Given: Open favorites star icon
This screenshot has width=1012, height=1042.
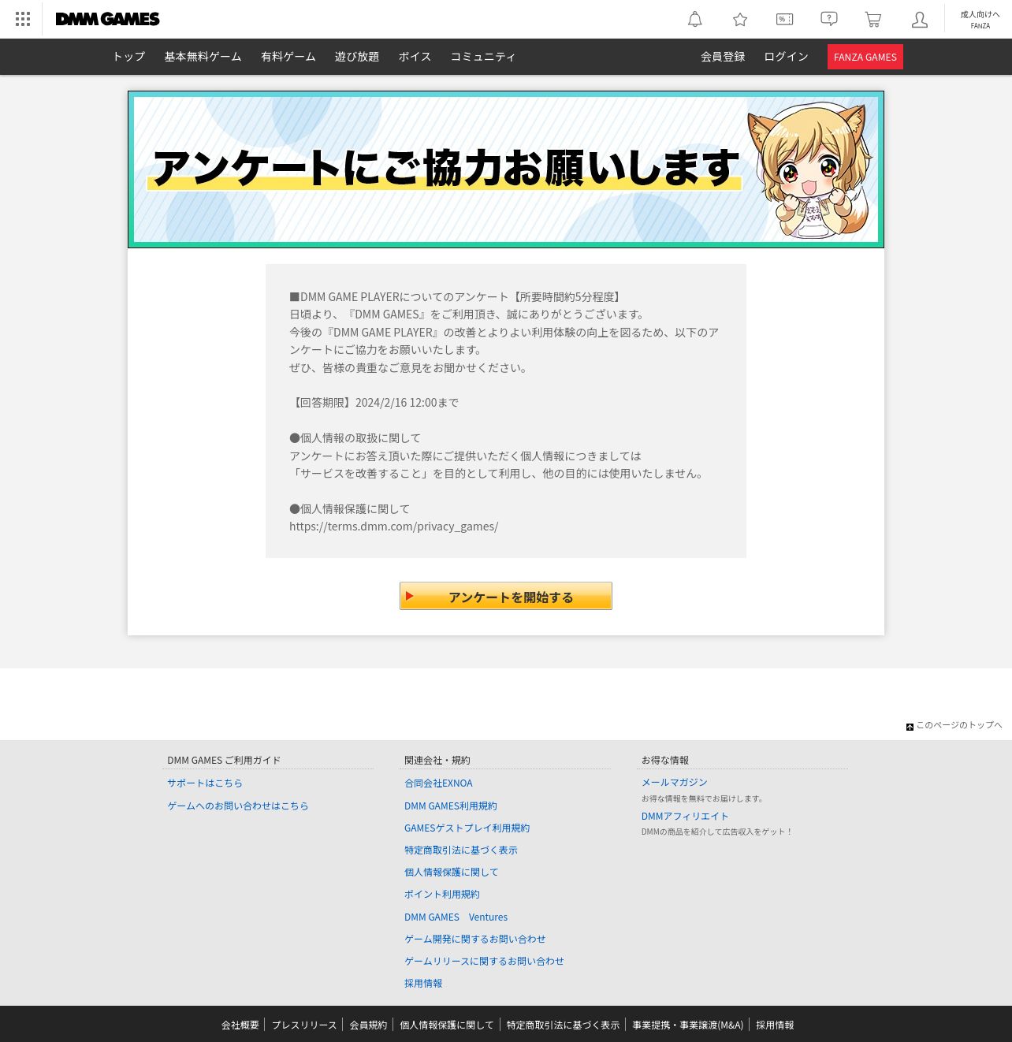Looking at the screenshot, I should (x=739, y=19).
